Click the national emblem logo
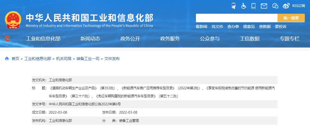Image resolution: width=310 pixels, height=132 pixels. [x=13, y=20]
